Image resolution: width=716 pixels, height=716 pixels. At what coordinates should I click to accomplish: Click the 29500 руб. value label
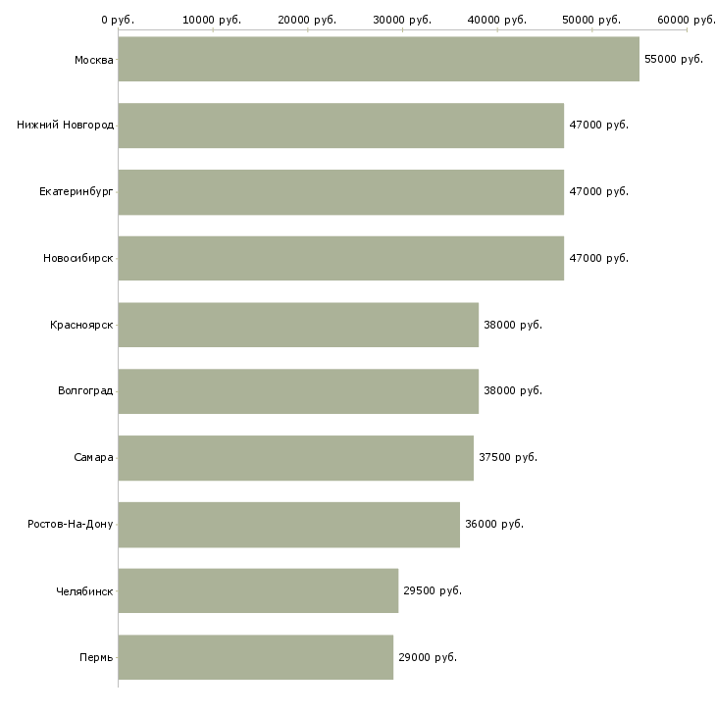(x=433, y=590)
